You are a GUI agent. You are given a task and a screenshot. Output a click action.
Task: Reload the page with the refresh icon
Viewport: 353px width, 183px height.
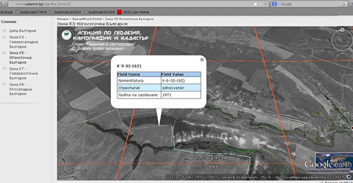[x=266, y=4]
